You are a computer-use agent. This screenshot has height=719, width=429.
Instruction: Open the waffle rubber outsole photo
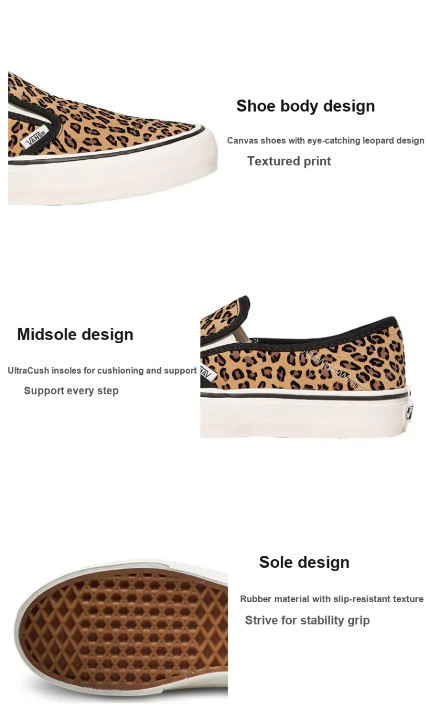121,629
